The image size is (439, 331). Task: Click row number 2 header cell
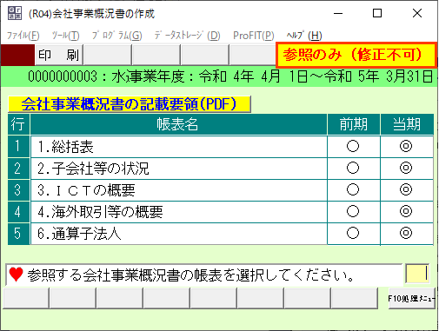pyautogui.click(x=18, y=169)
